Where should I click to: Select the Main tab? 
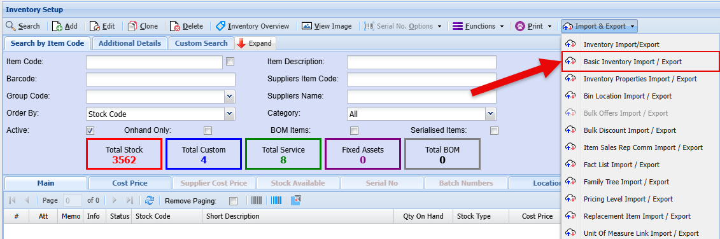tap(45, 183)
